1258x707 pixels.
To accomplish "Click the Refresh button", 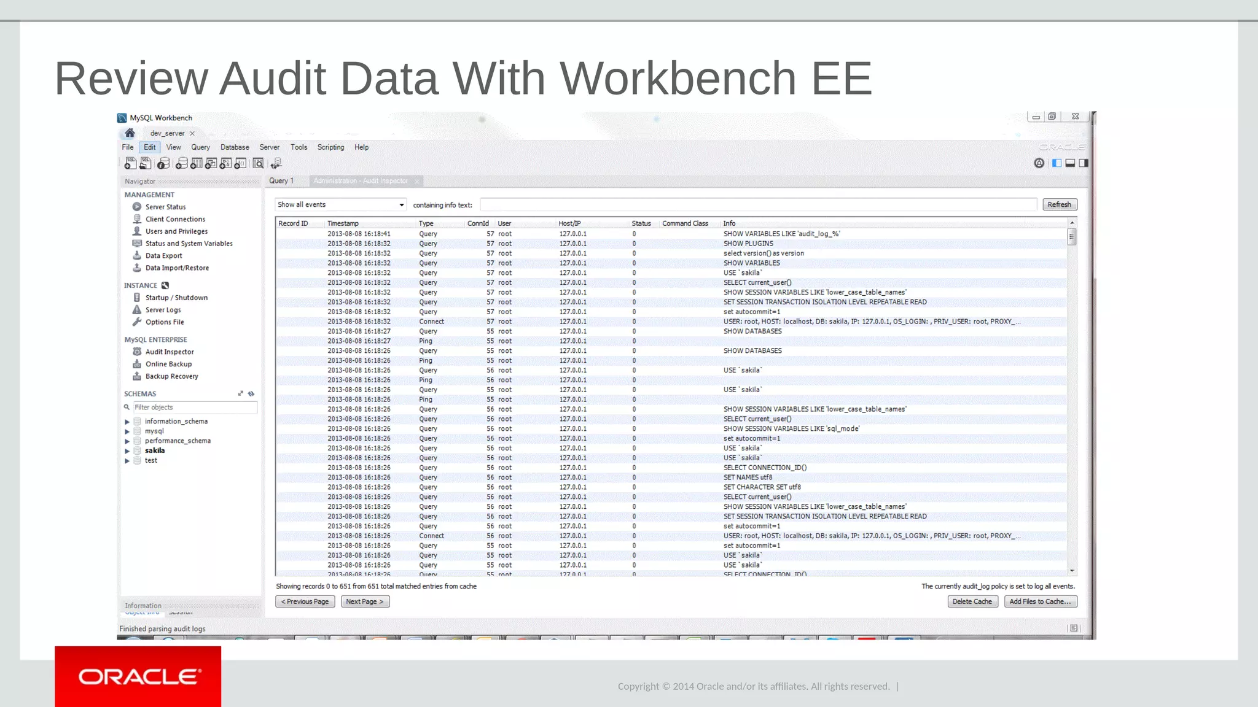I will [1060, 204].
